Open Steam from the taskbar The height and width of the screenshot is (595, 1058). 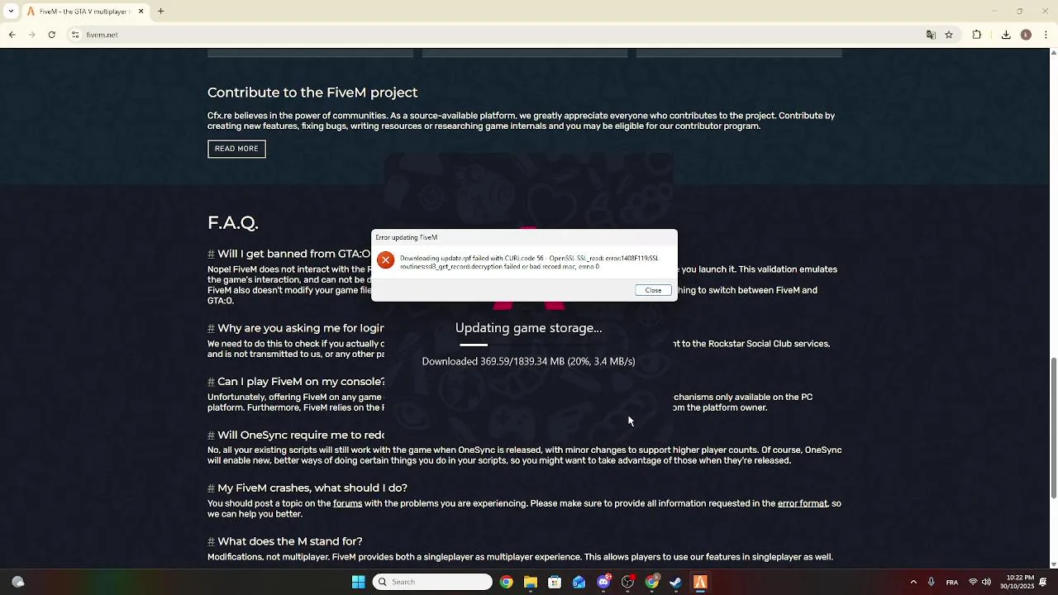point(675,582)
